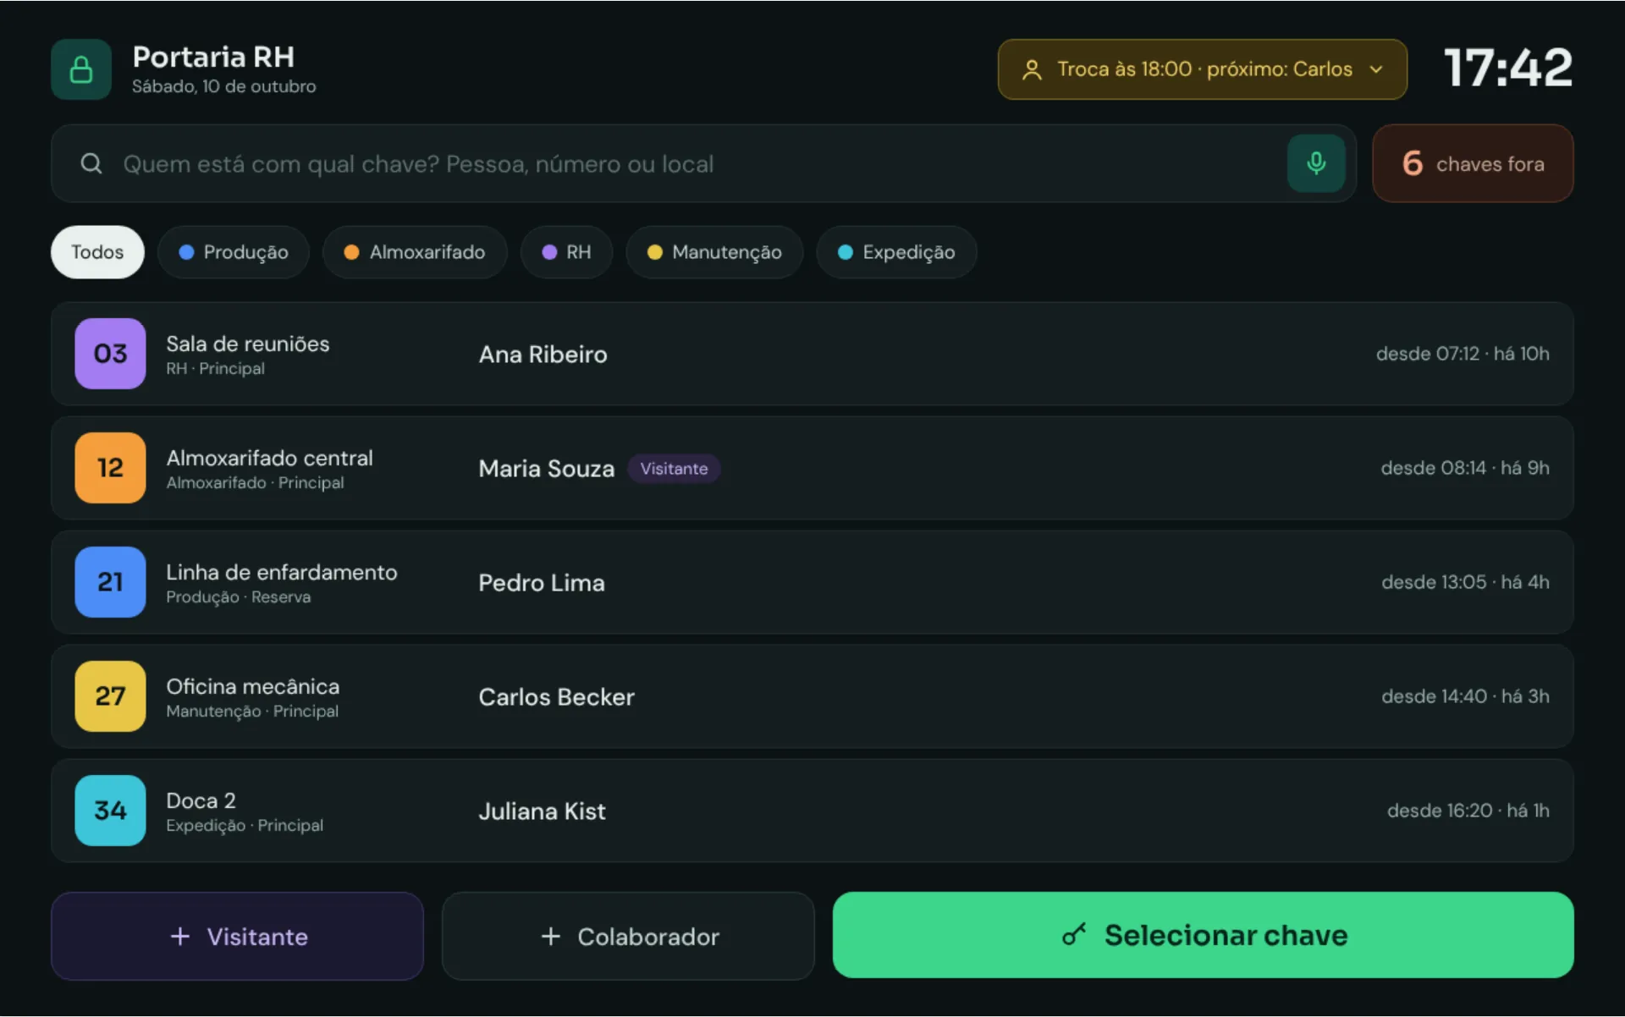Viewport: 1625px width, 1017px height.
Task: Click holder name Juliana Kist
Action: pos(543,811)
